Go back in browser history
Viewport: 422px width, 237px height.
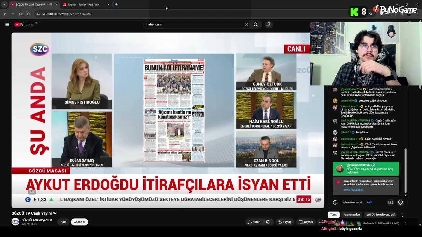(x=5, y=14)
